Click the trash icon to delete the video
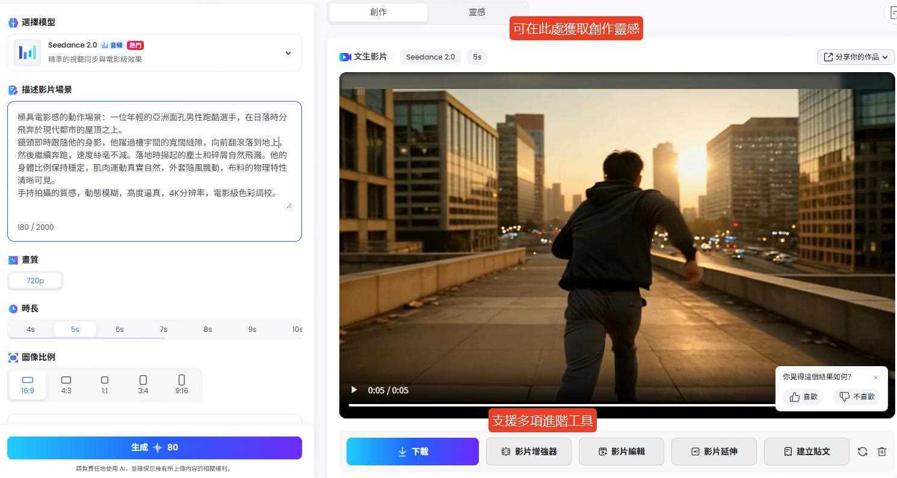The width and height of the screenshot is (897, 478). coord(882,452)
